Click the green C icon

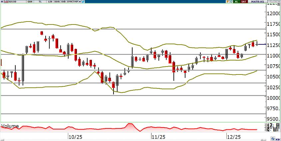click(x=231, y=2)
